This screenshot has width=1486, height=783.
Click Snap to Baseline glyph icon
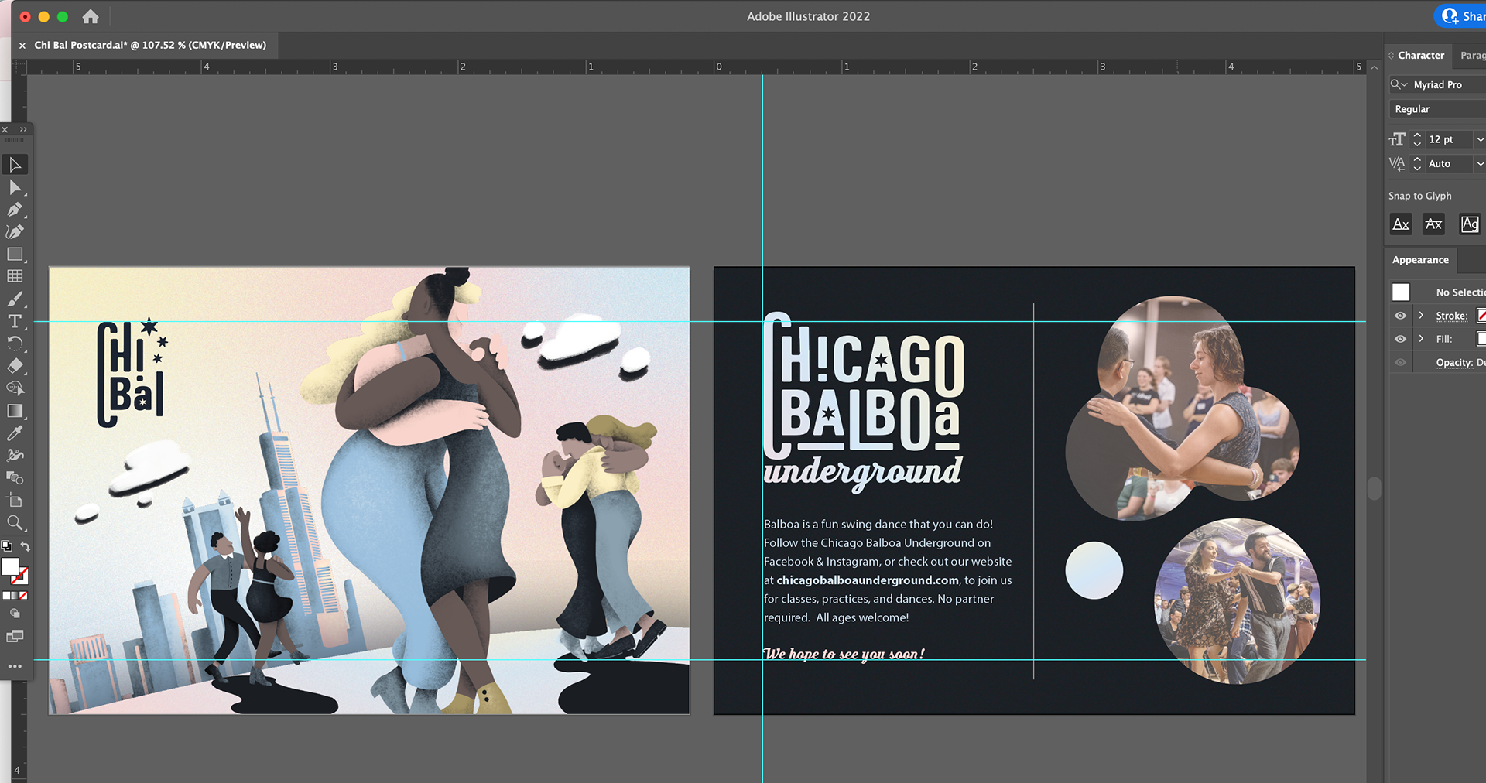[x=1401, y=224]
